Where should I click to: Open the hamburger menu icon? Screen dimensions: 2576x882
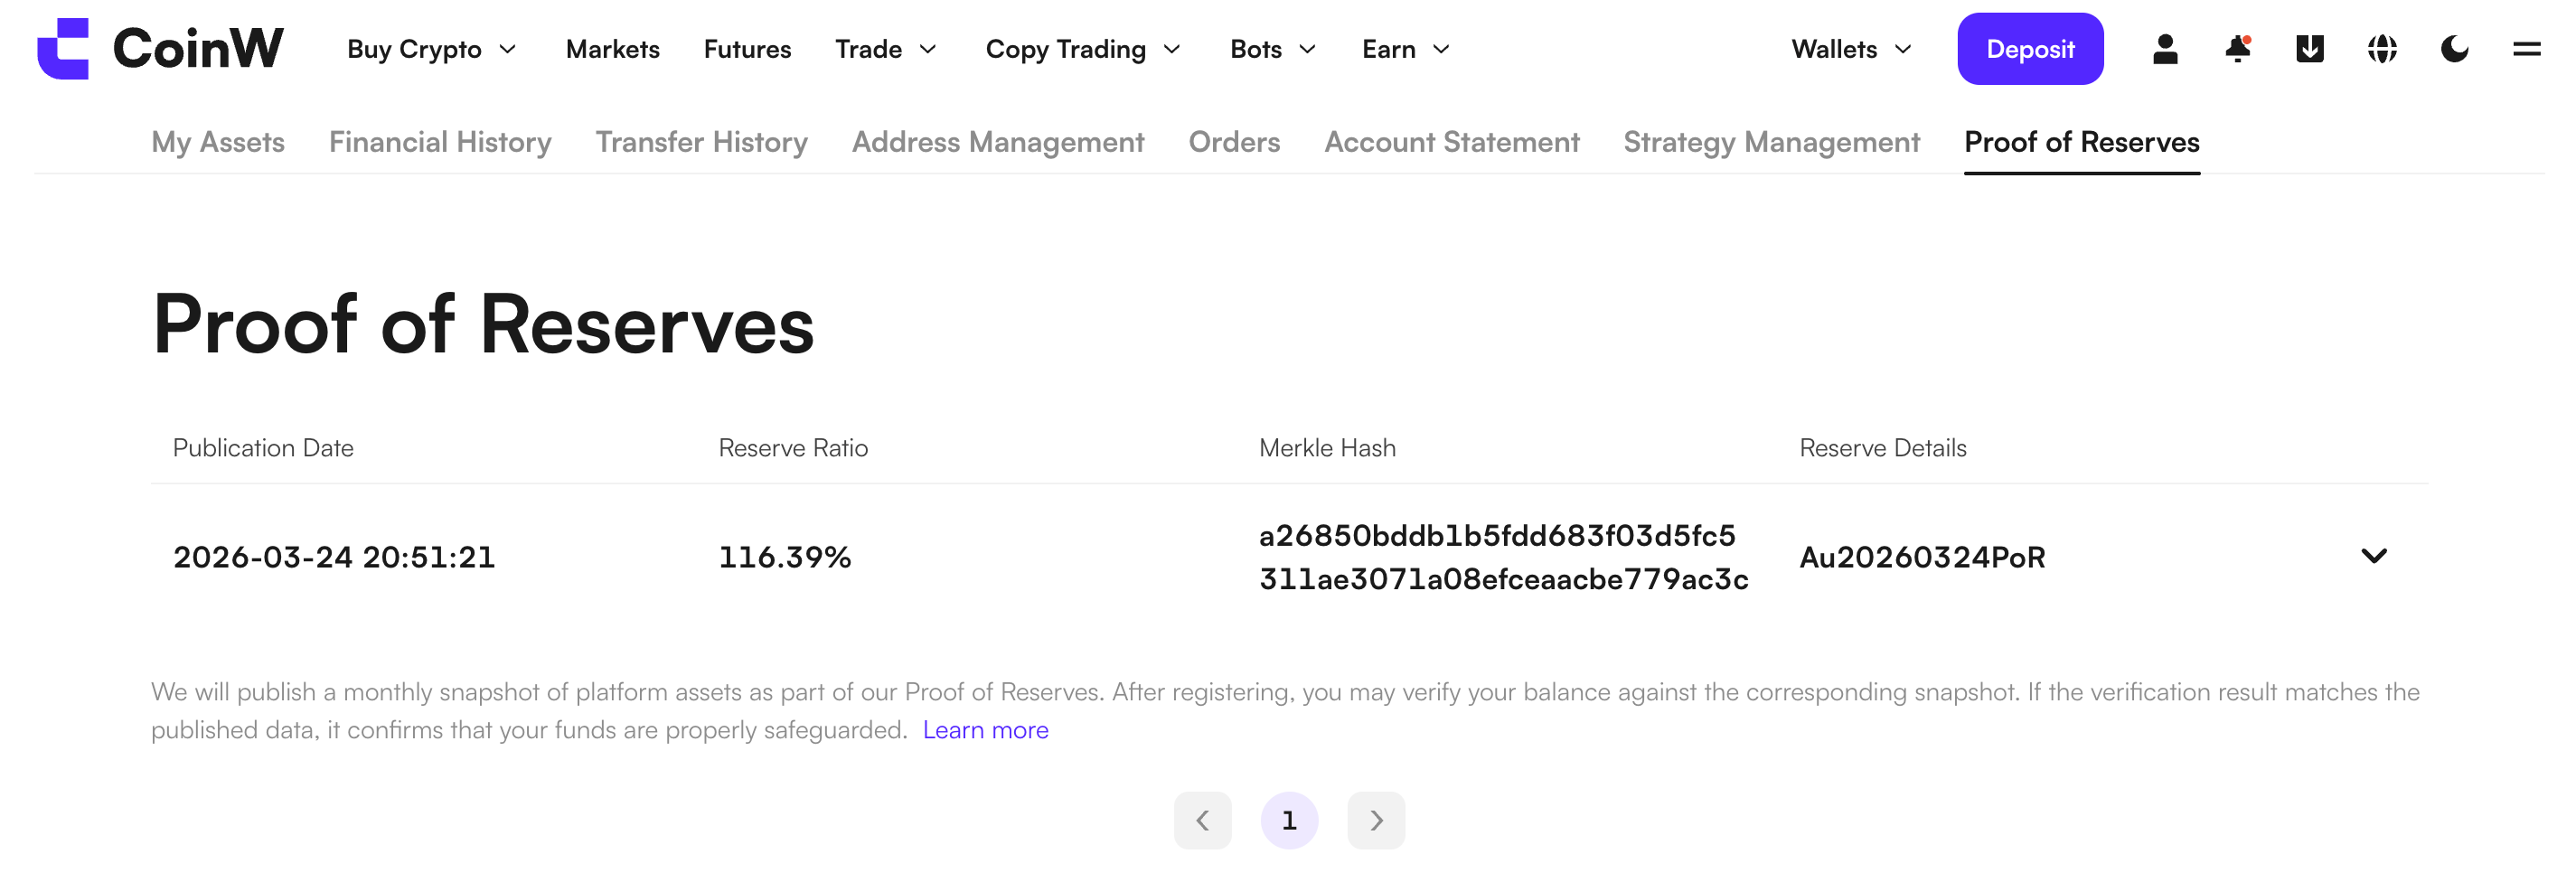coord(2526,48)
